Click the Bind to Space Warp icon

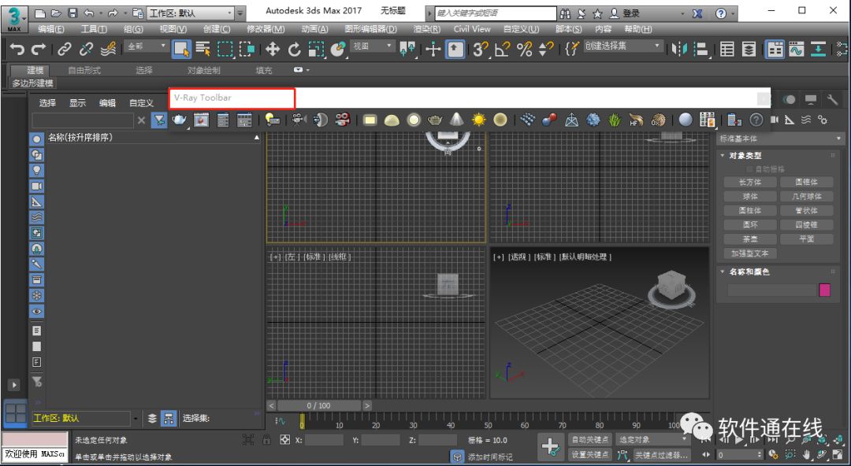click(x=108, y=50)
